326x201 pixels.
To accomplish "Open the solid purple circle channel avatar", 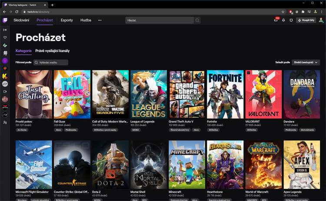I will [x=5, y=61].
